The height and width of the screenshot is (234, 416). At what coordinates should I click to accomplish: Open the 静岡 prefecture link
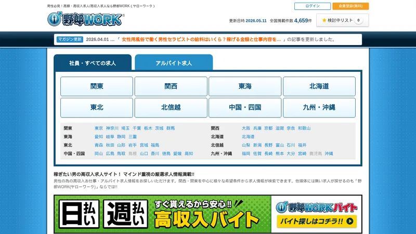pyautogui.click(x=121, y=137)
